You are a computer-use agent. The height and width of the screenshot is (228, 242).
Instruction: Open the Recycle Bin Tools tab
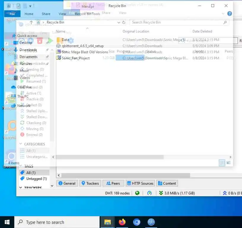[x=87, y=14]
